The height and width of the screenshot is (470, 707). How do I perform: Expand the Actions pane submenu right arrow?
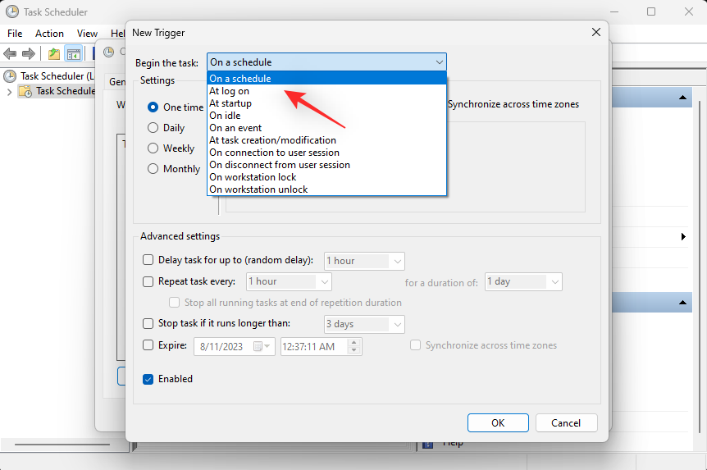pyautogui.click(x=683, y=236)
